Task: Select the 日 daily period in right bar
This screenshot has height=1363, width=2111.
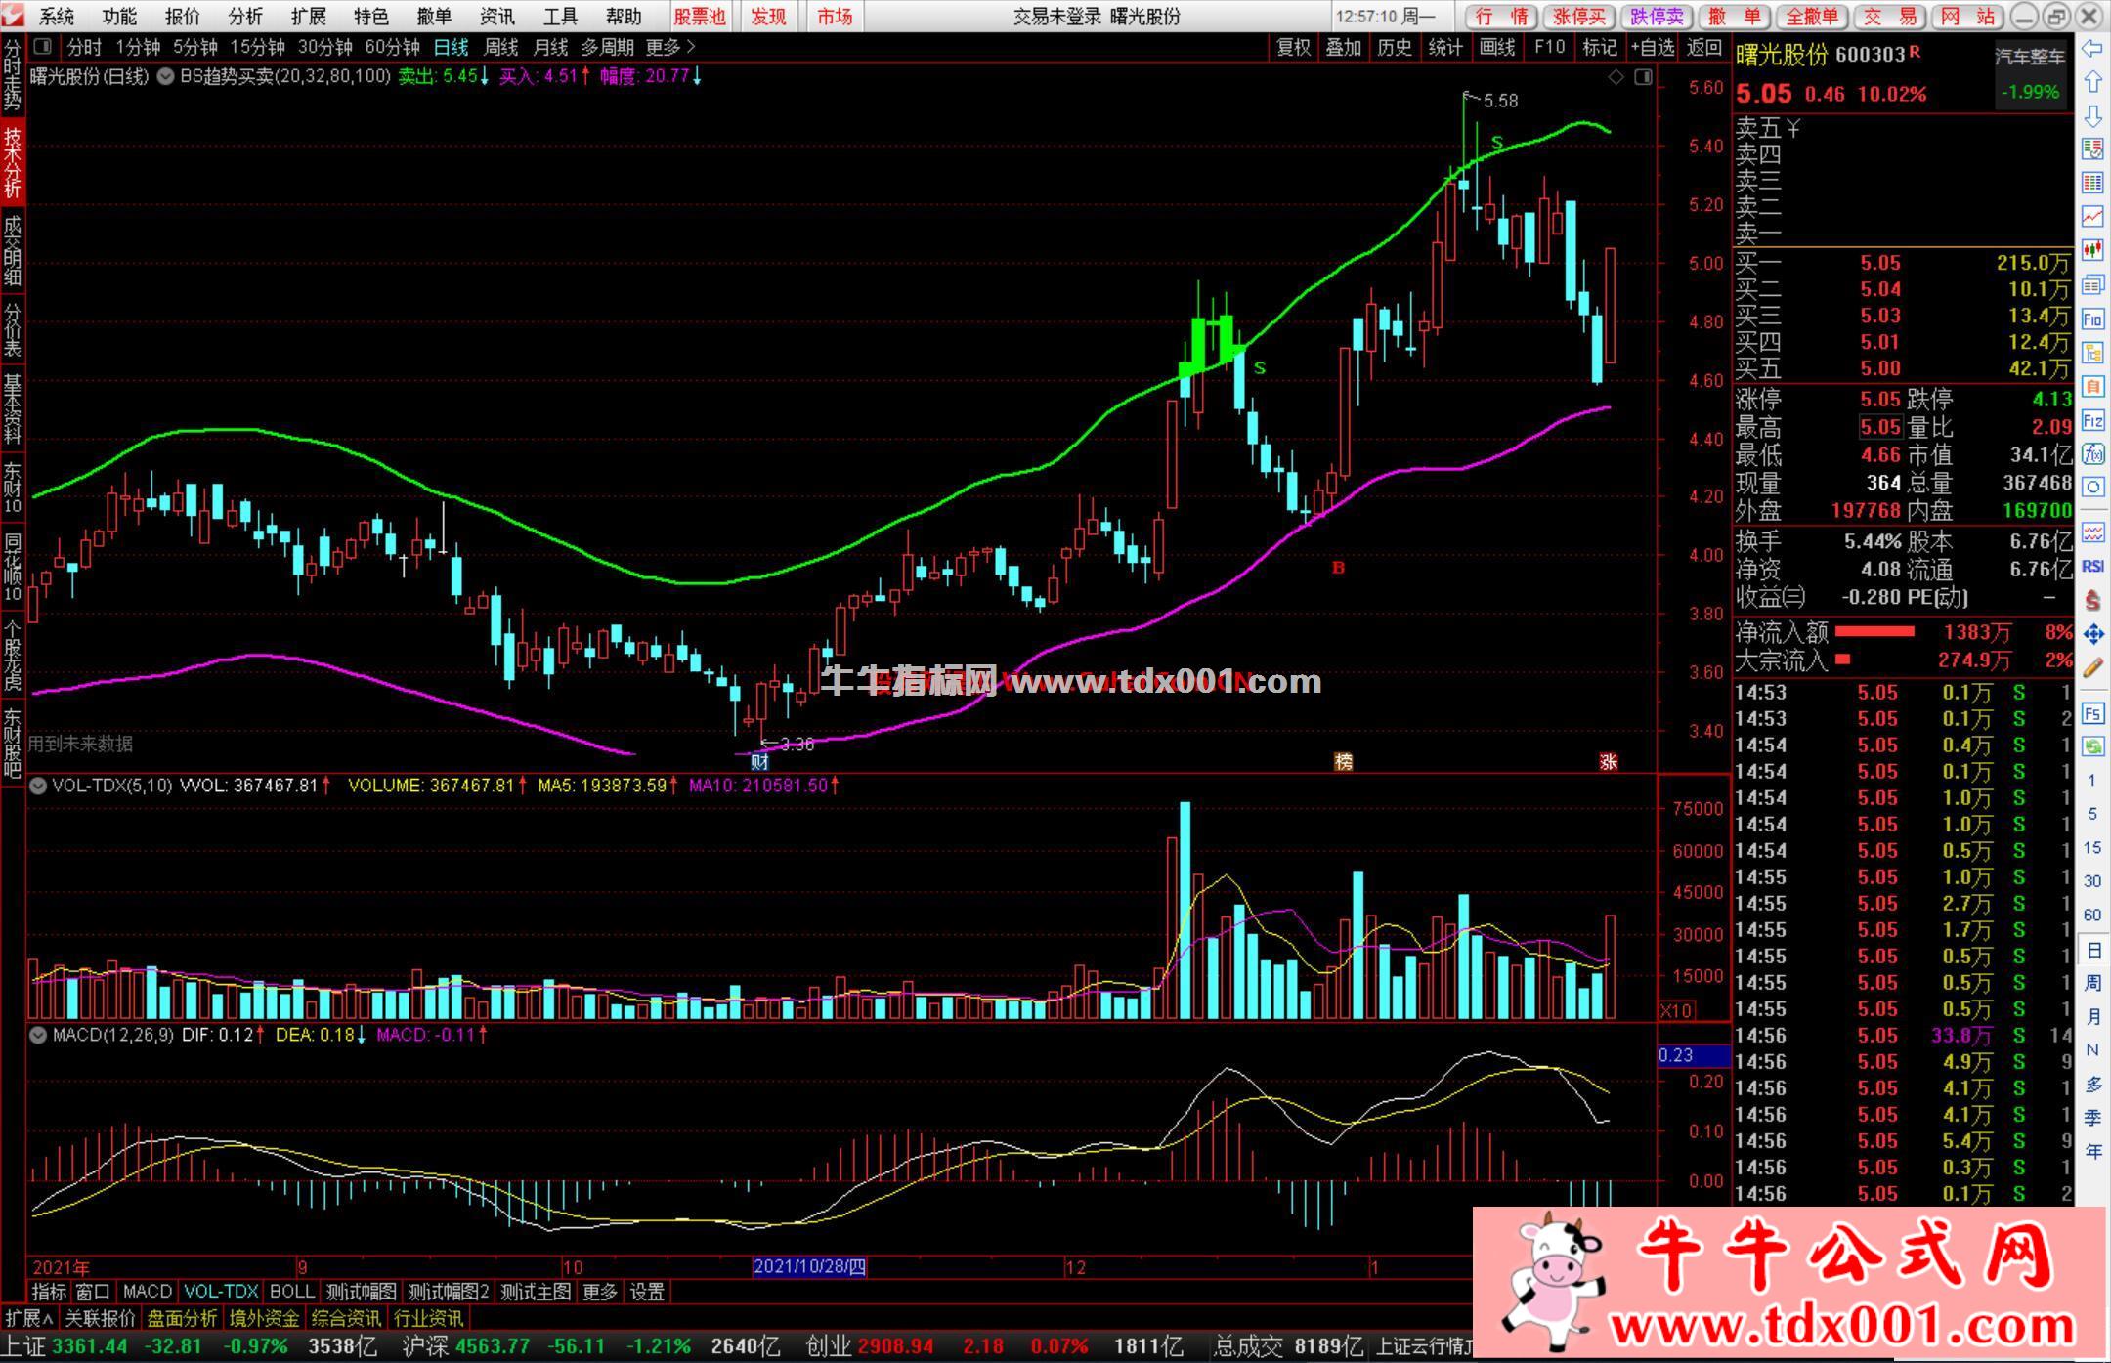Action: coord(2092,950)
